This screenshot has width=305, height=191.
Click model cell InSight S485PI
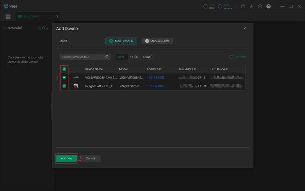129,86
